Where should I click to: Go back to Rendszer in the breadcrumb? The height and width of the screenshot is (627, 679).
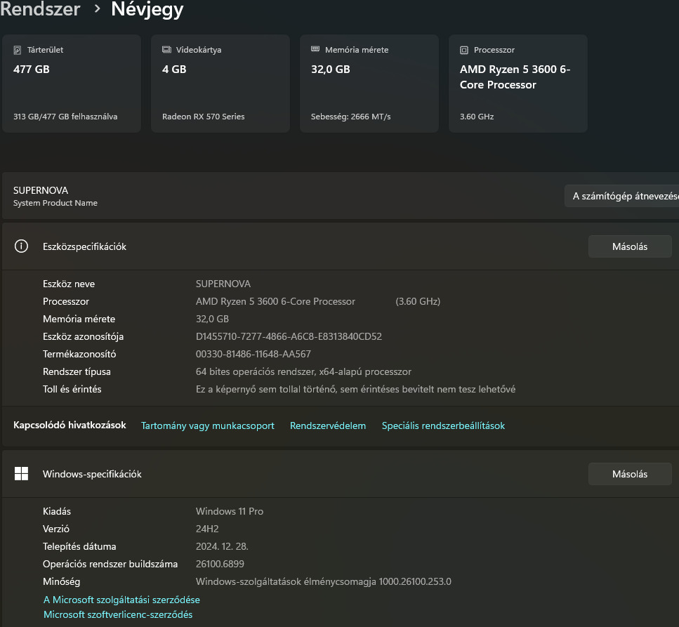click(x=40, y=9)
